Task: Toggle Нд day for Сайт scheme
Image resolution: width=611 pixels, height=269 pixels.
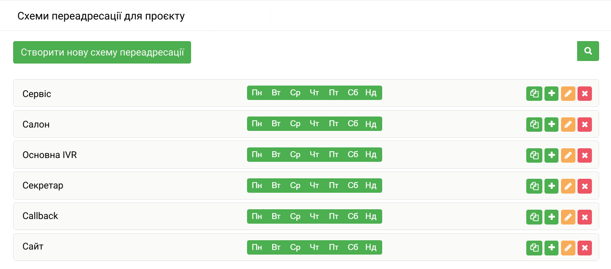Action: tap(371, 247)
